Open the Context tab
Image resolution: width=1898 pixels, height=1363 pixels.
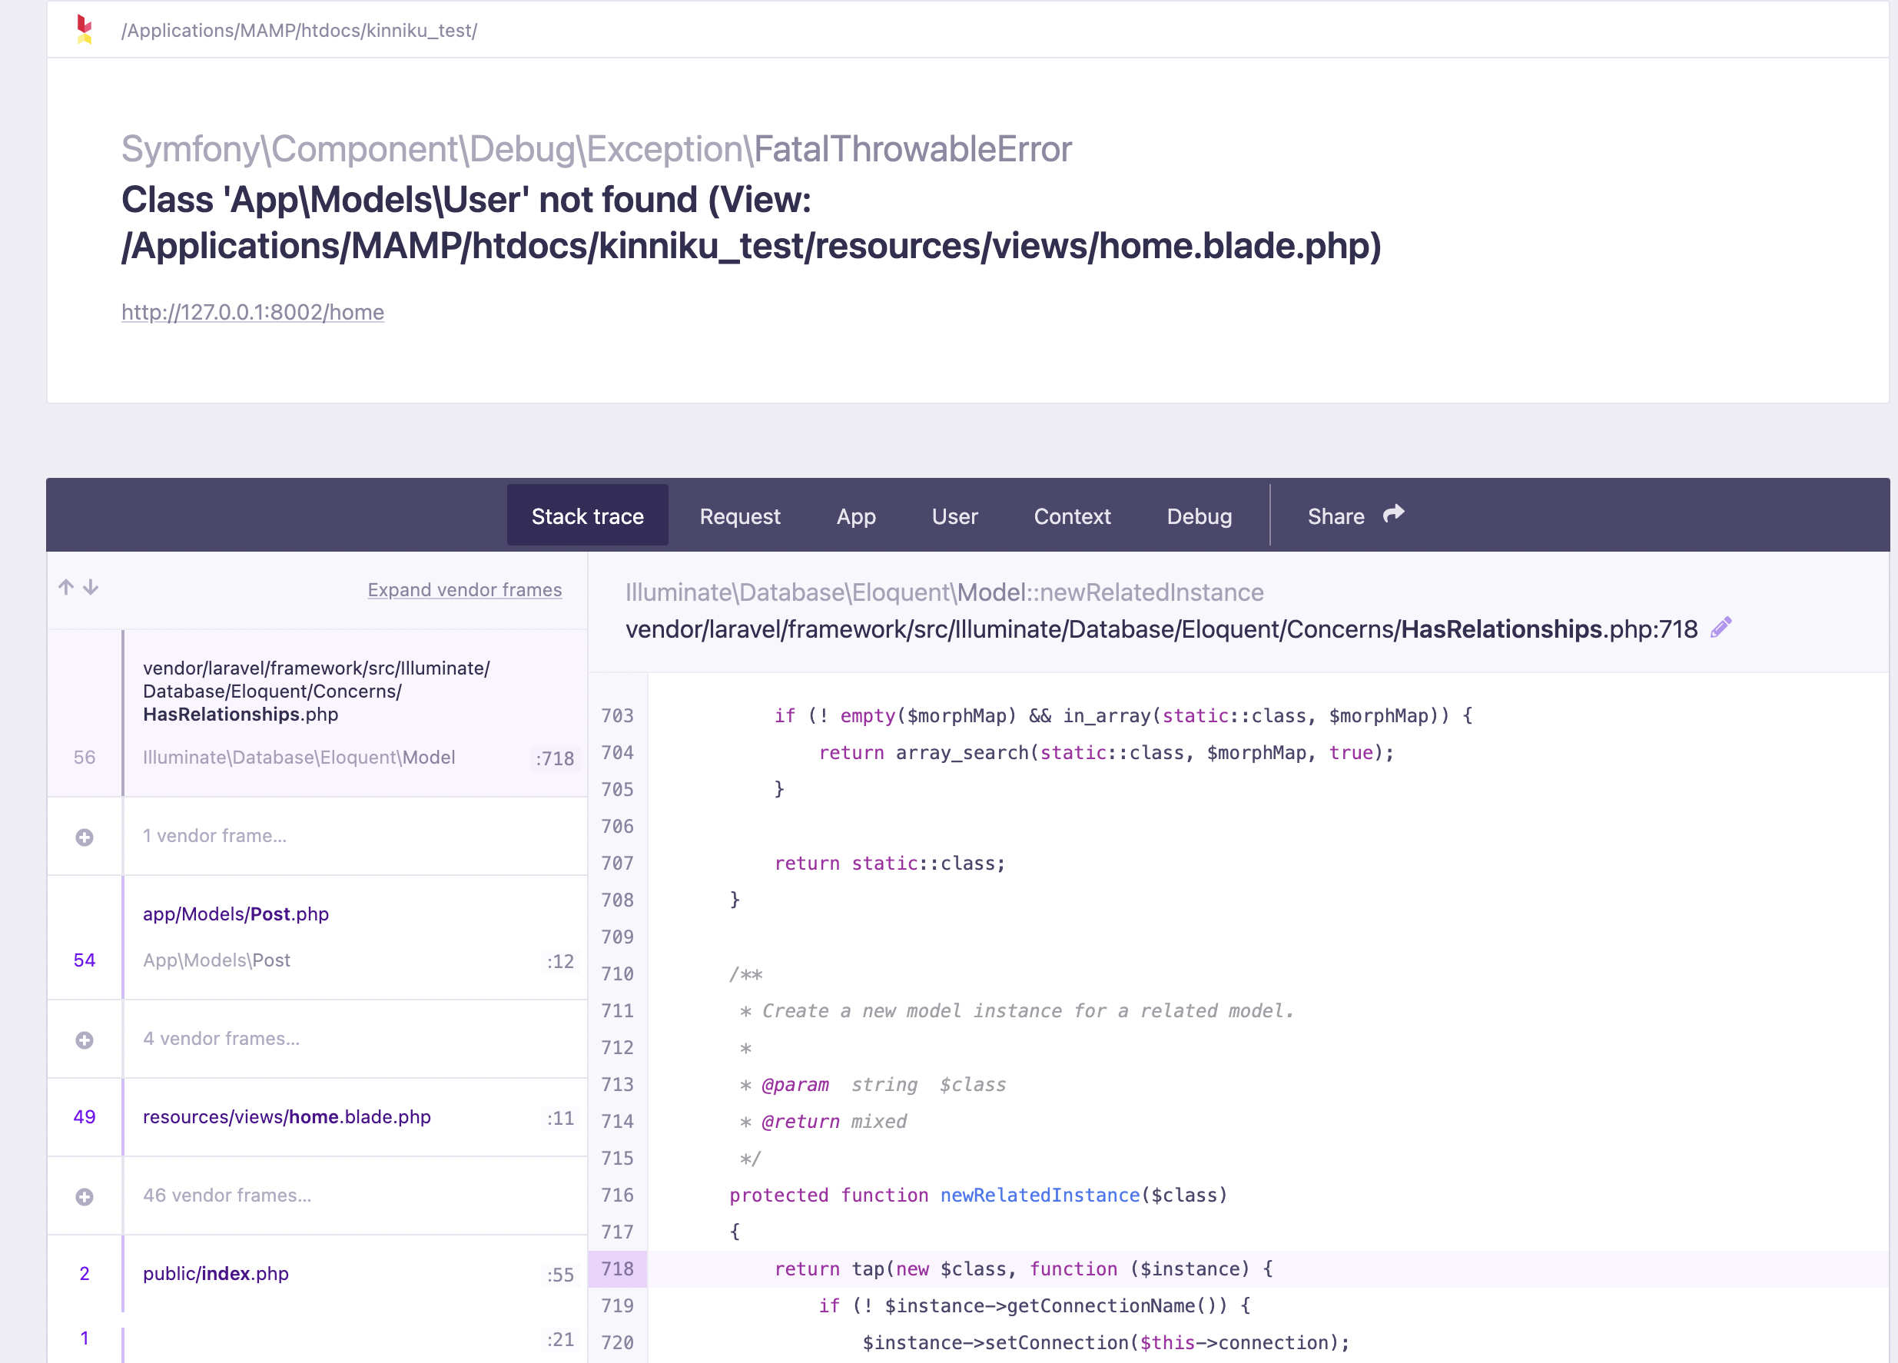point(1072,516)
